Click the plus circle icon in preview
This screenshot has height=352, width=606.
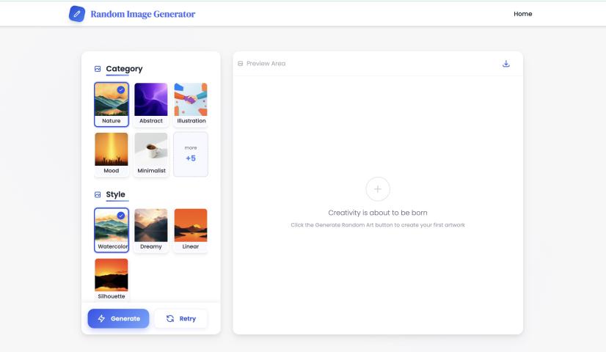[377, 189]
